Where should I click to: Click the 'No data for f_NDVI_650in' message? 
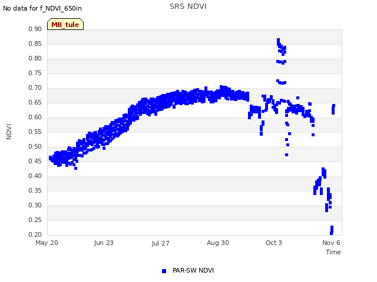coord(42,8)
